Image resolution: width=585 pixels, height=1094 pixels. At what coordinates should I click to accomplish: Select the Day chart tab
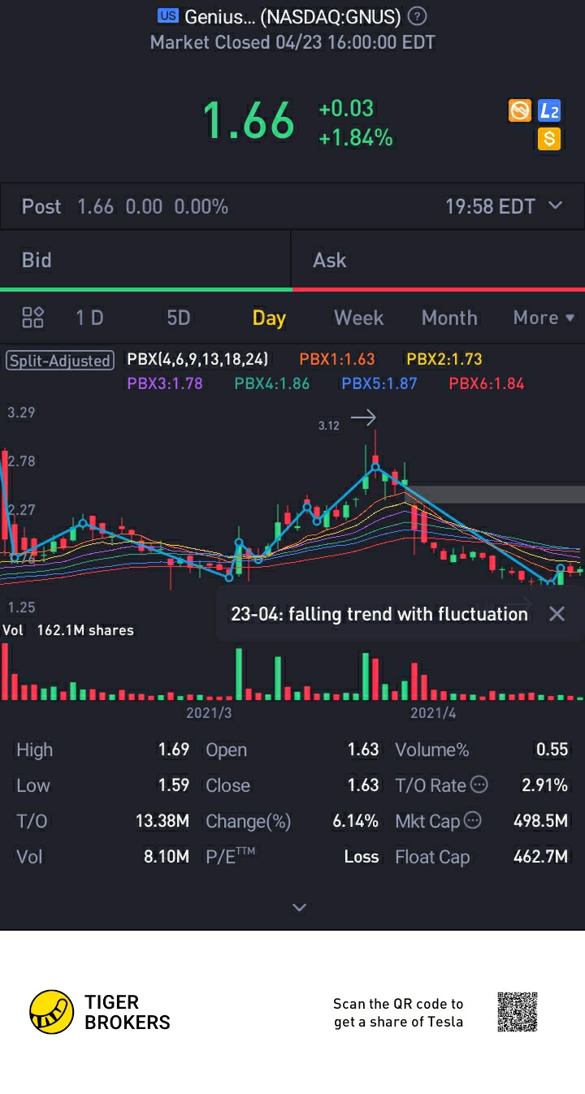pos(269,318)
